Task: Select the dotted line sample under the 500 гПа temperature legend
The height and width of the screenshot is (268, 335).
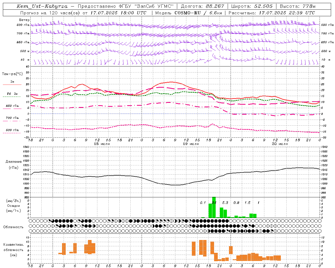Action: click(x=12, y=133)
